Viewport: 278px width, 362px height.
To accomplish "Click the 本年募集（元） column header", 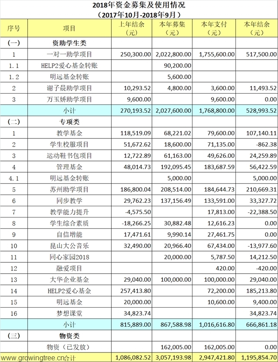I will coord(172,29).
